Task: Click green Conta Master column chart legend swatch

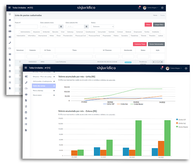Action: click(177, 127)
